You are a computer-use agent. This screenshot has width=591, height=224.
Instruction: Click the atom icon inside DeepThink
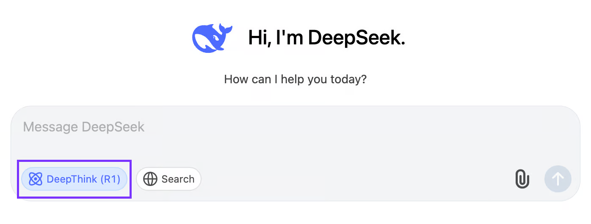coord(36,179)
